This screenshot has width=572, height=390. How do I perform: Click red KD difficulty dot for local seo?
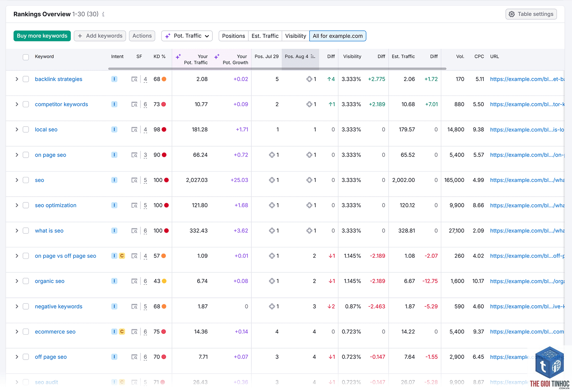click(164, 129)
